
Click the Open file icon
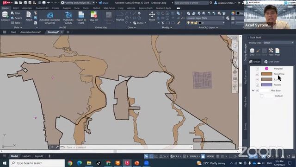(21, 3)
